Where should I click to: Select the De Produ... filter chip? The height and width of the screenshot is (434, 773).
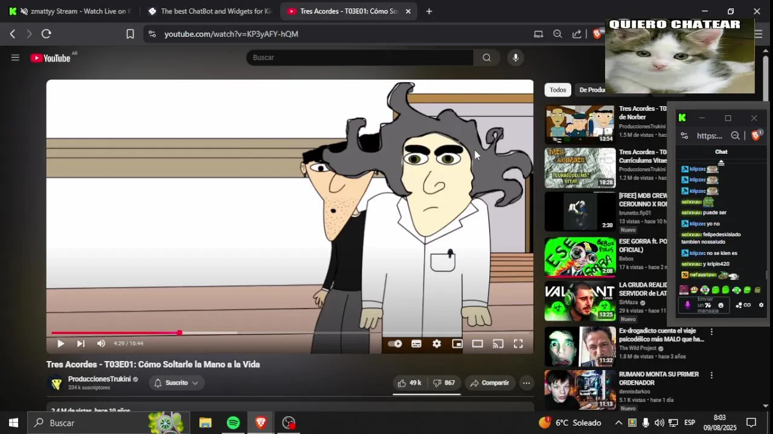tap(591, 90)
